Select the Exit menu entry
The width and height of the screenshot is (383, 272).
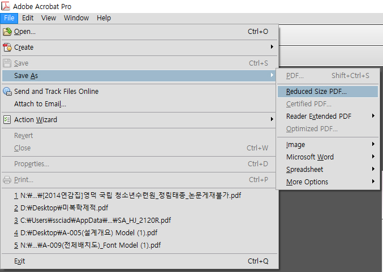(140, 261)
